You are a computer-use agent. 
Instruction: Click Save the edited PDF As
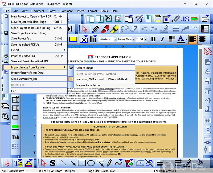point(35,45)
